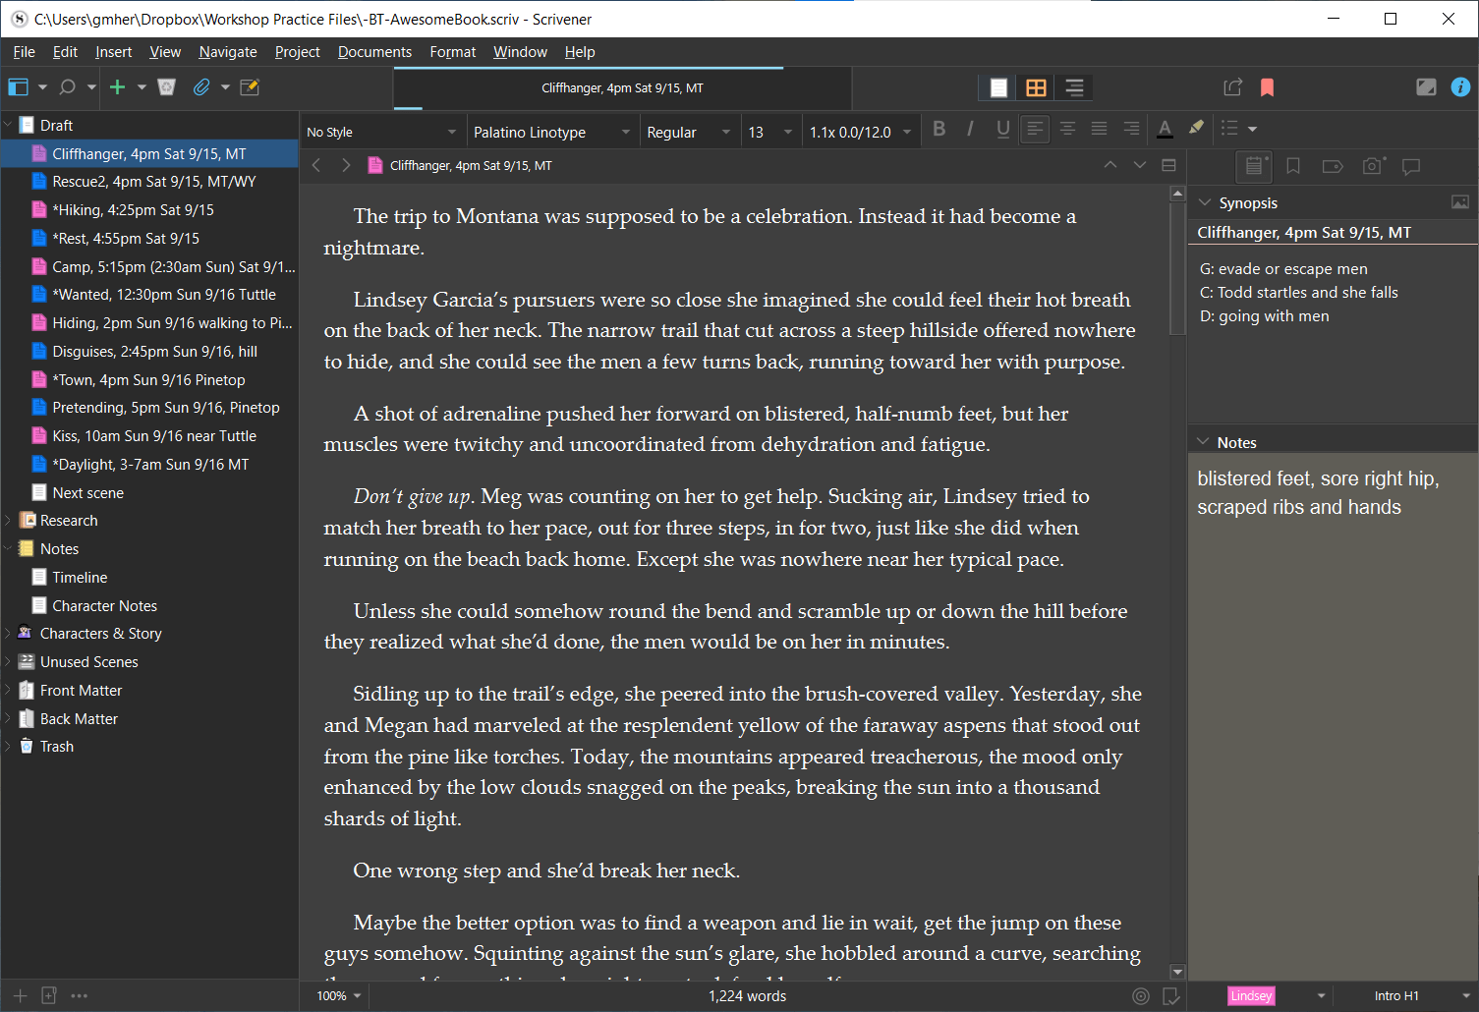Open the comments panel speech bubble icon

click(1412, 166)
